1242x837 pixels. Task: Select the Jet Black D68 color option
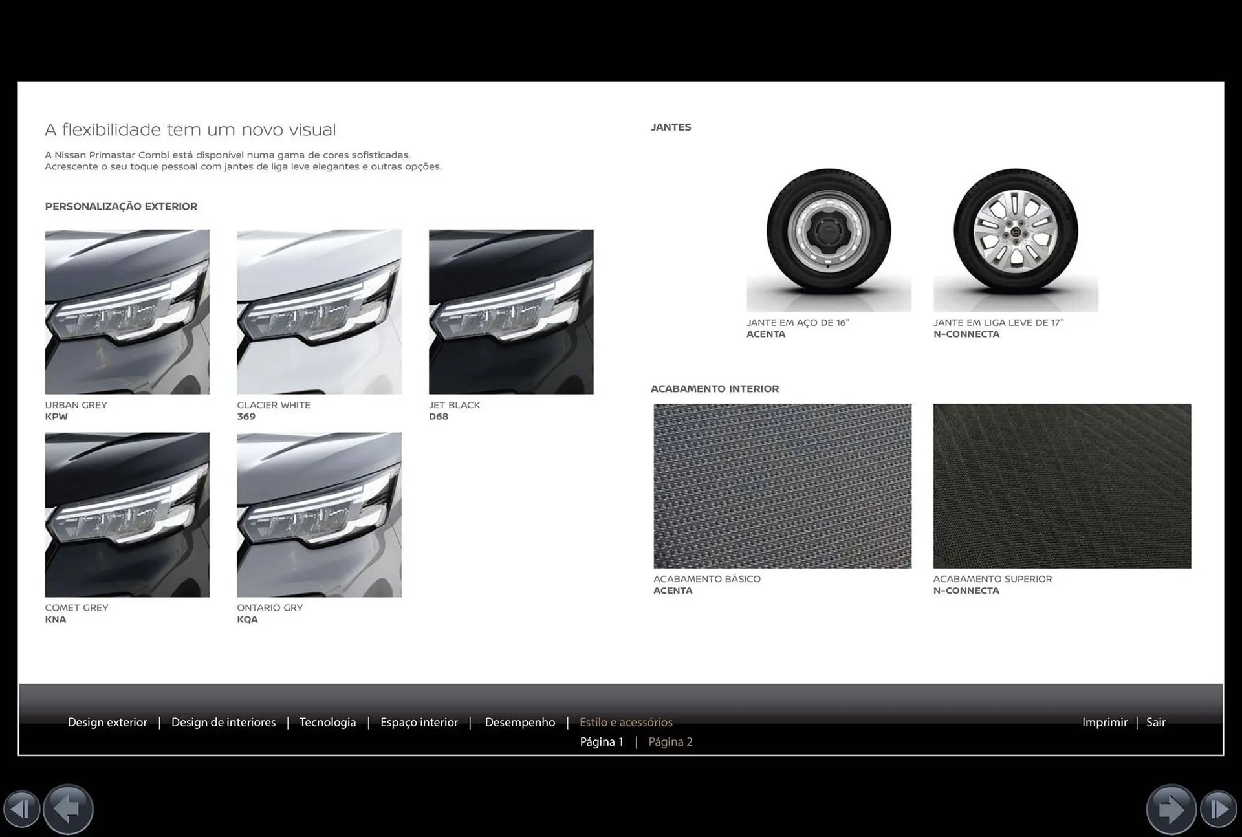coord(510,311)
